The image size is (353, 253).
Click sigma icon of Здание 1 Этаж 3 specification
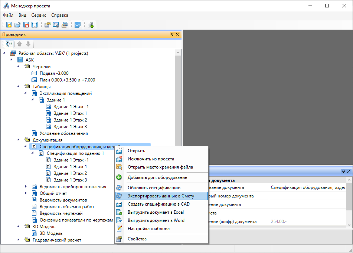(48, 180)
